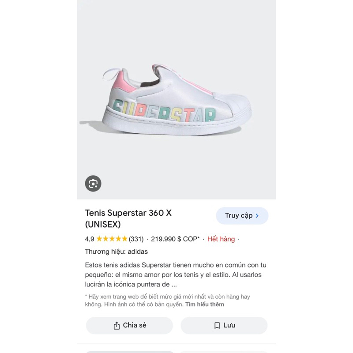Click the adidas brand name link
This screenshot has width=353, height=353.
138,252
